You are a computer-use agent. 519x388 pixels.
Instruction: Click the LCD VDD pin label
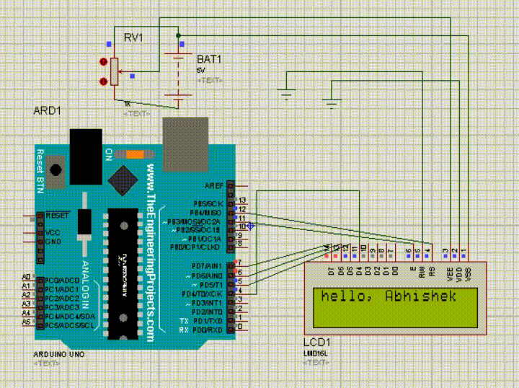[x=459, y=275]
